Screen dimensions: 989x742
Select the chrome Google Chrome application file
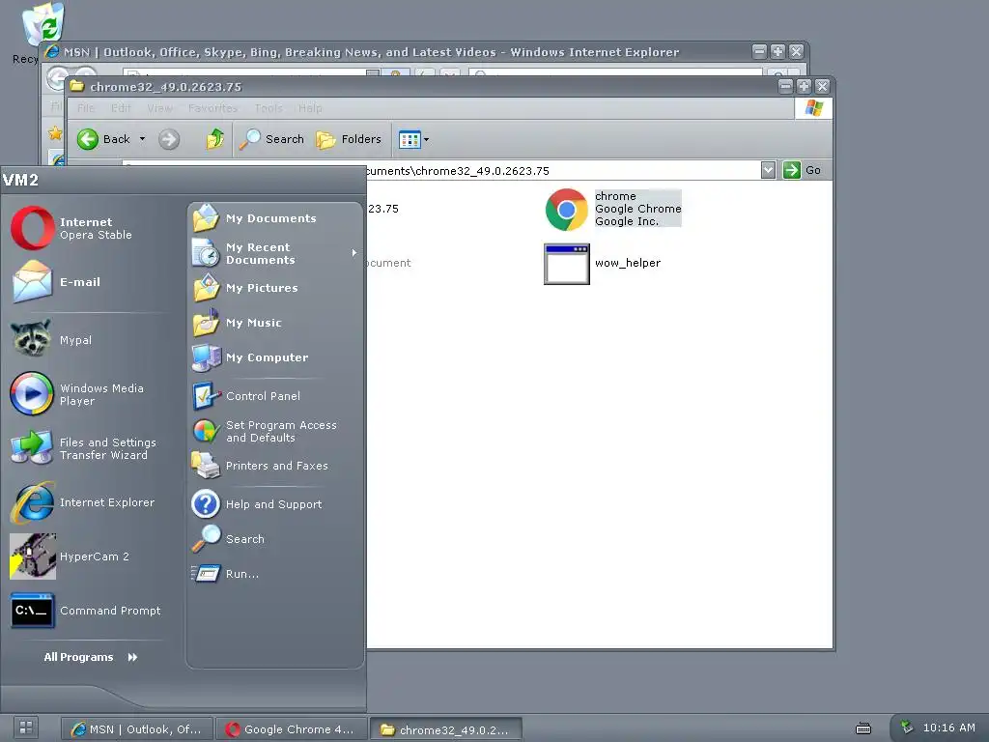coord(613,209)
